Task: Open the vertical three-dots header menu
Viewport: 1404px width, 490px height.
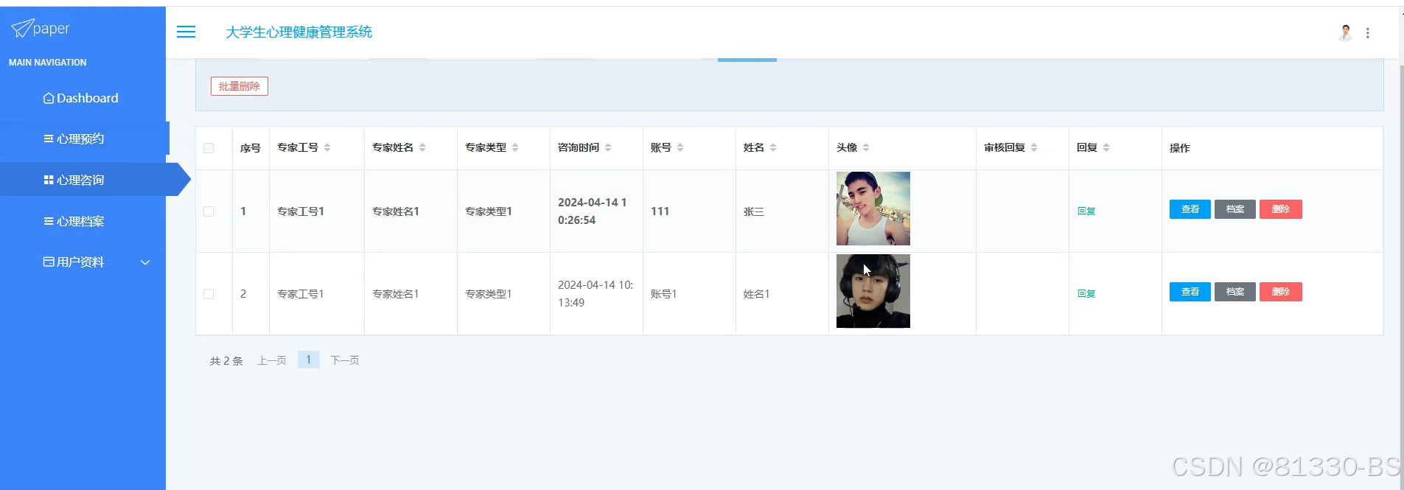Action: [x=1368, y=33]
